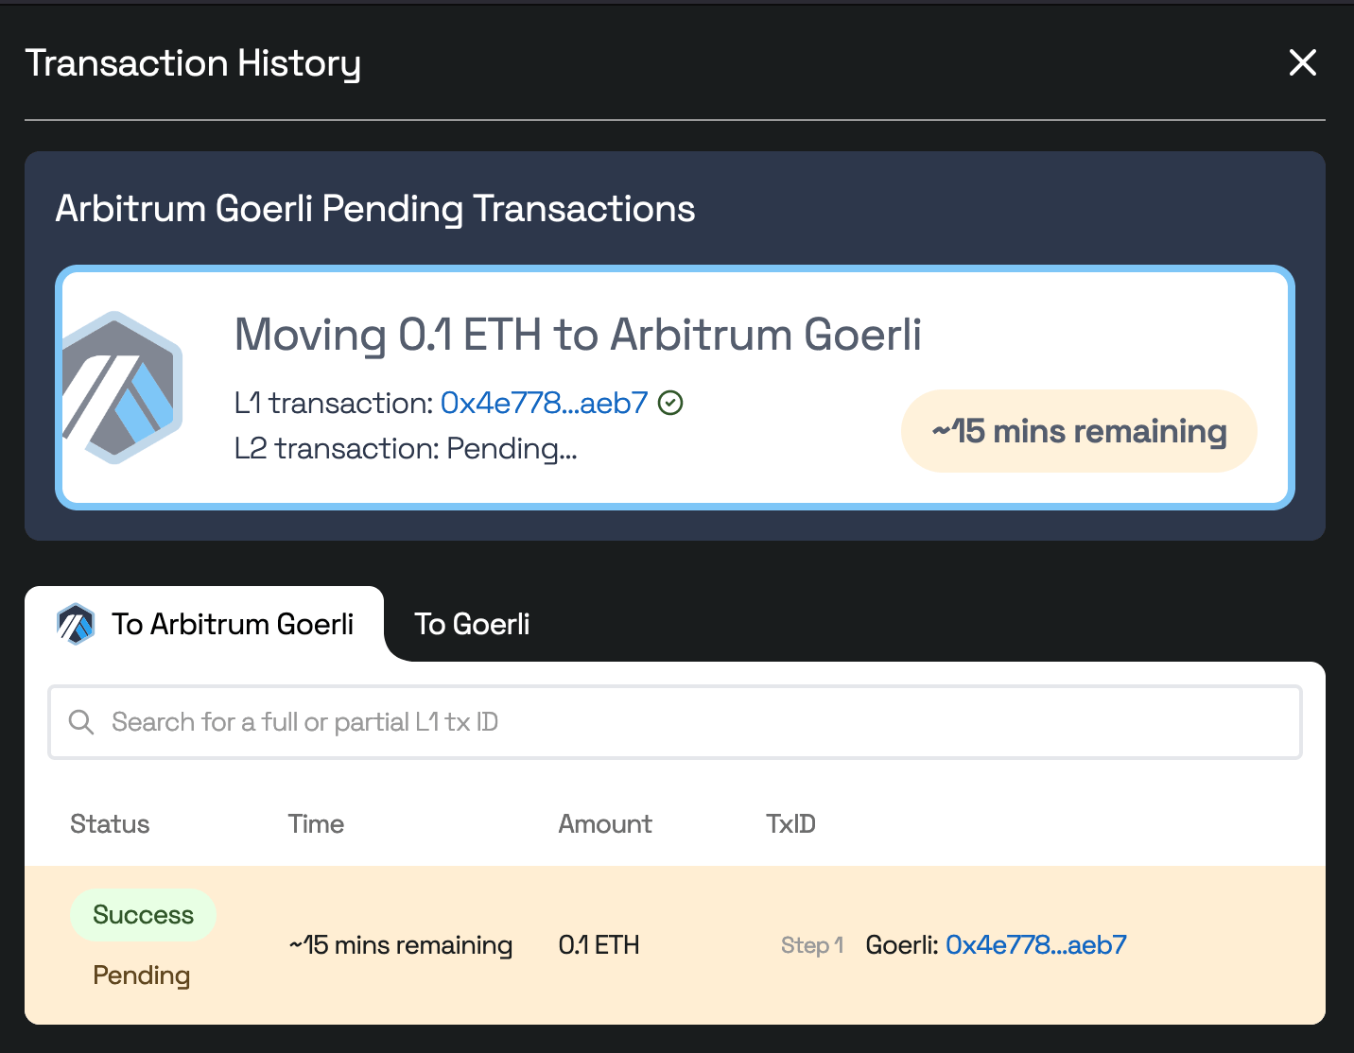Expand the Status column header

click(110, 823)
